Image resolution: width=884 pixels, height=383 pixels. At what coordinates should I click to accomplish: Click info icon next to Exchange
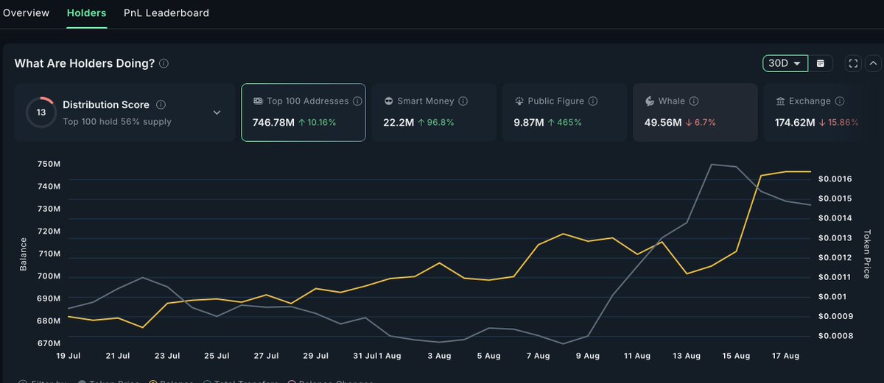tap(839, 101)
